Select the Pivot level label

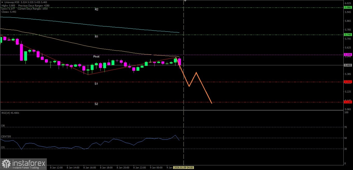96,56
